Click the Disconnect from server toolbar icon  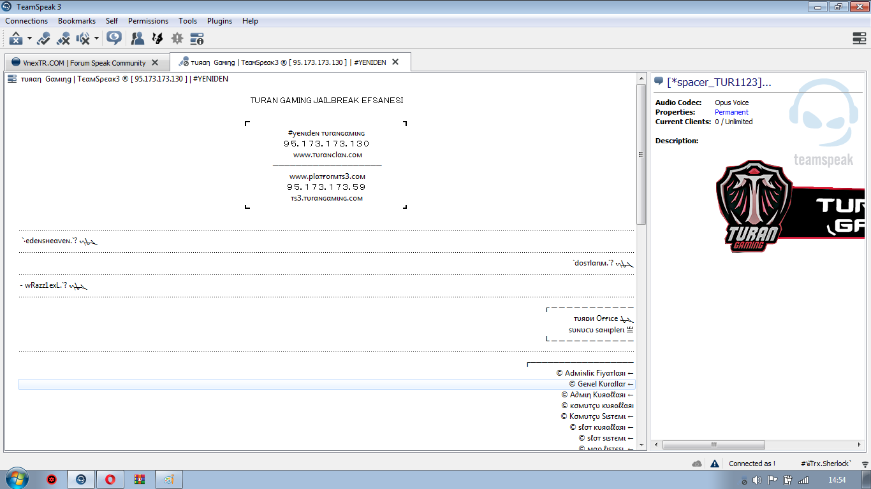click(16, 39)
